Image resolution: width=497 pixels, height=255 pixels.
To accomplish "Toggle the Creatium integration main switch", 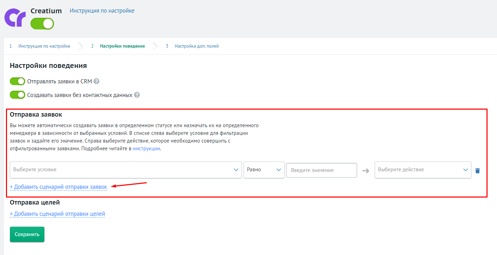I will pyautogui.click(x=42, y=23).
